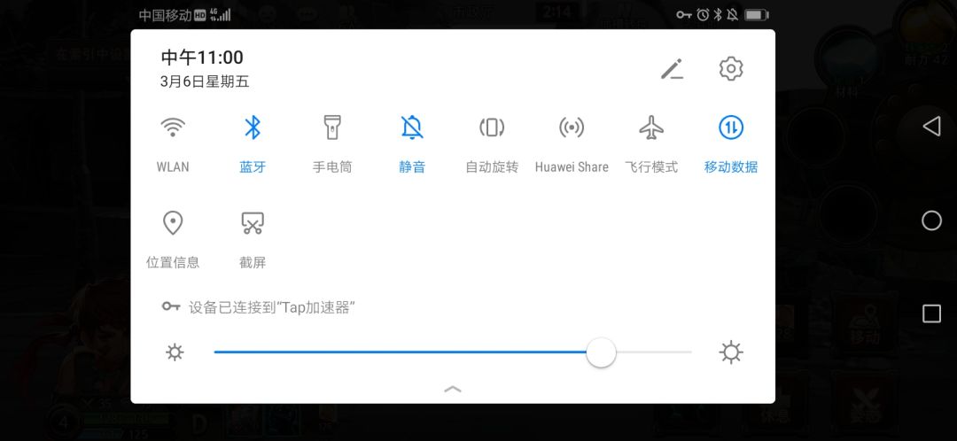Go home with the circle navigation button
The height and width of the screenshot is (441, 957).
(930, 220)
